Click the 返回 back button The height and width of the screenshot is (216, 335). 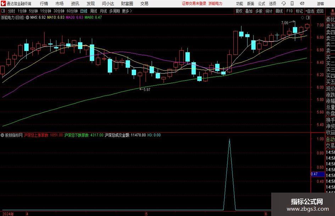(x=320, y=11)
